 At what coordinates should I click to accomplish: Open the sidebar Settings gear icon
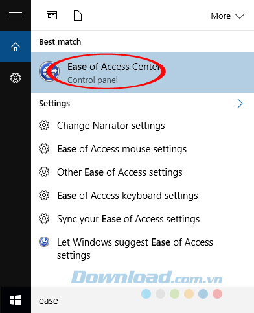(x=16, y=78)
